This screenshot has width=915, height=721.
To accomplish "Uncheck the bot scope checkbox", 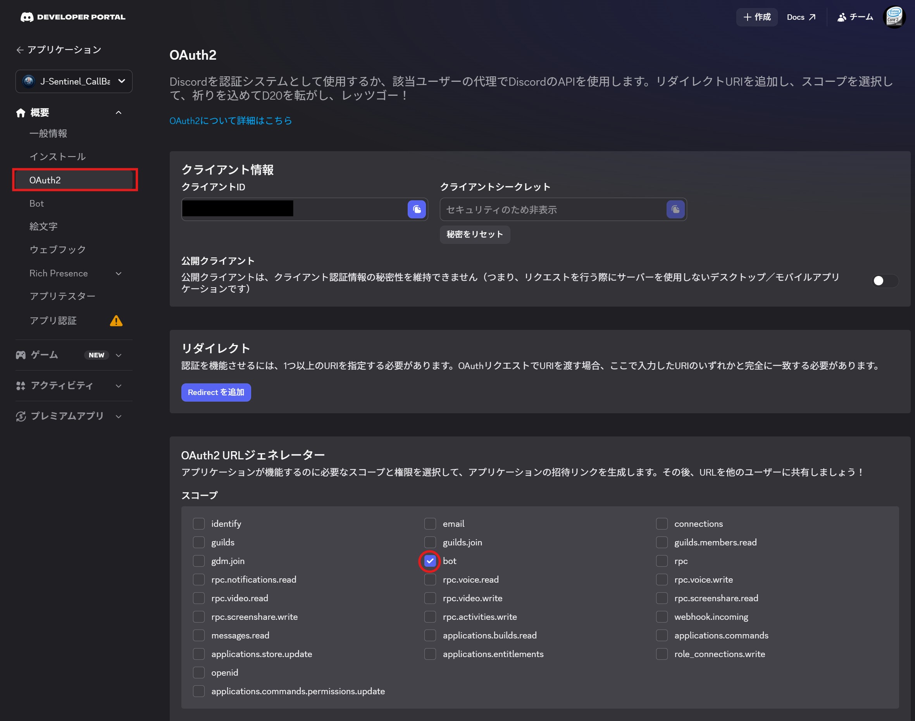I will [x=430, y=561].
